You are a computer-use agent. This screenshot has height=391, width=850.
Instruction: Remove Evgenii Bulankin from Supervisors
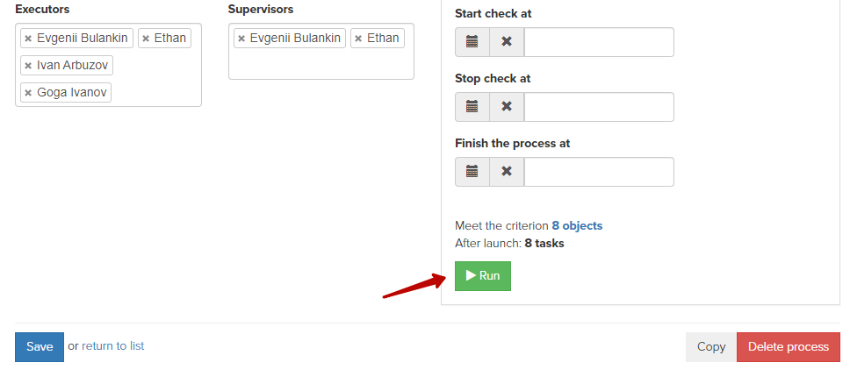(241, 39)
